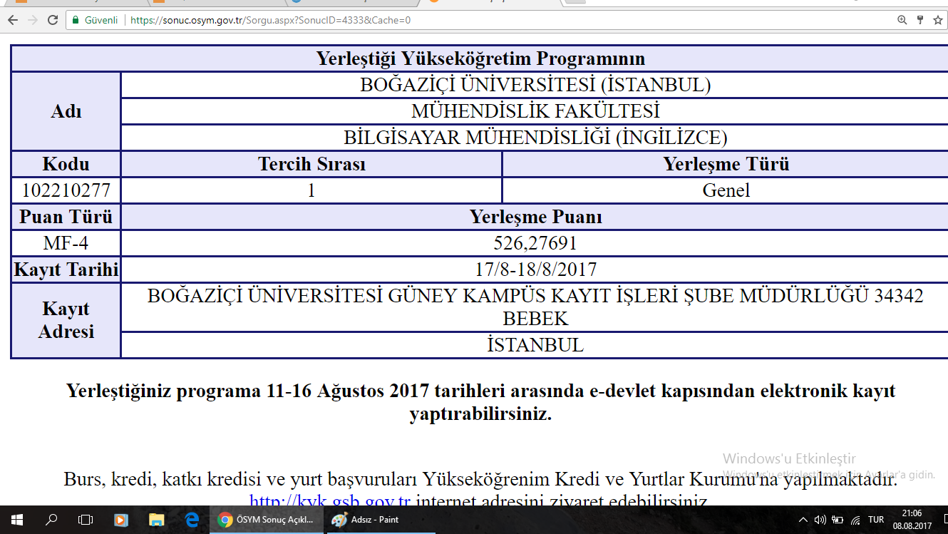Click the Yerleşme Puanı header
The height and width of the screenshot is (534, 948).
[x=535, y=217]
